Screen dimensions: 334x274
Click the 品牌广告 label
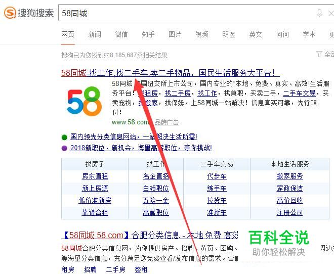click(167, 122)
